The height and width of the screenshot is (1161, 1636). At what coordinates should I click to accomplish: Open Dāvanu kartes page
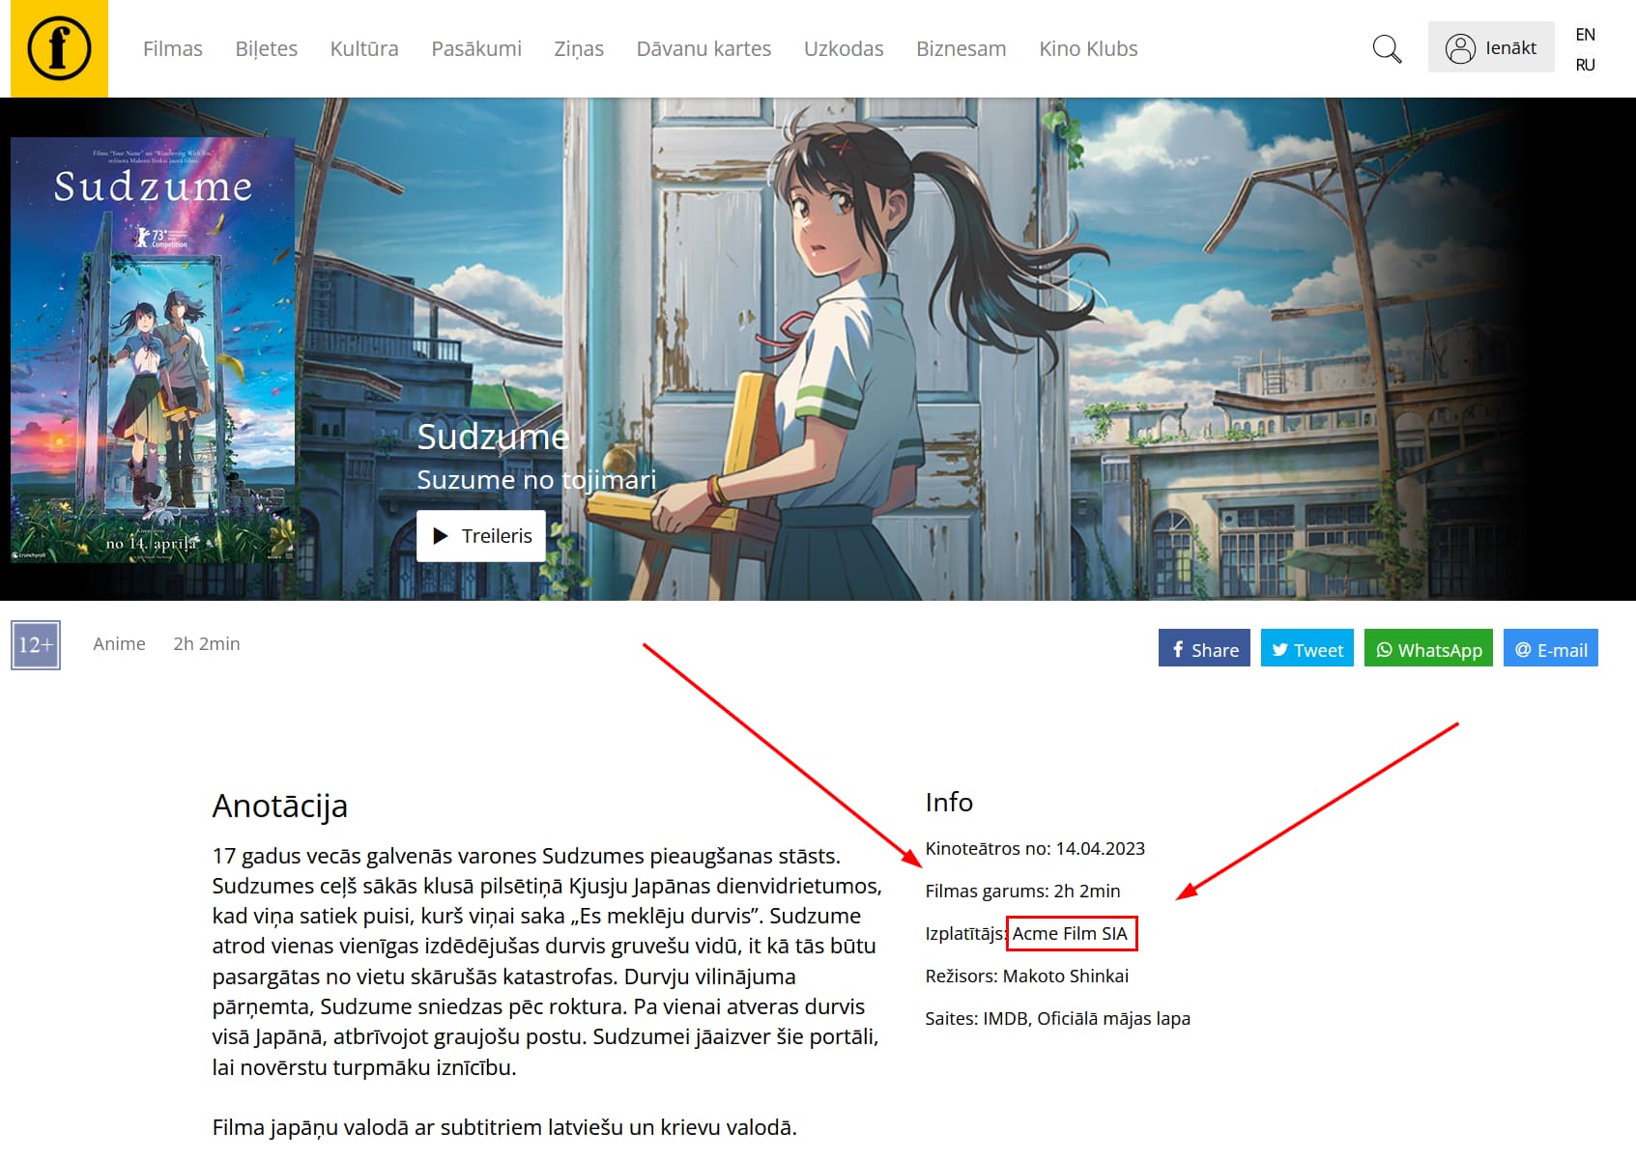(703, 48)
